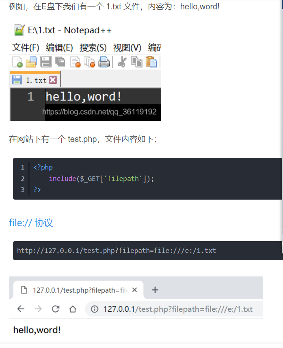Print the document with the printer icon
The height and width of the screenshot is (348, 283).
coord(104,62)
